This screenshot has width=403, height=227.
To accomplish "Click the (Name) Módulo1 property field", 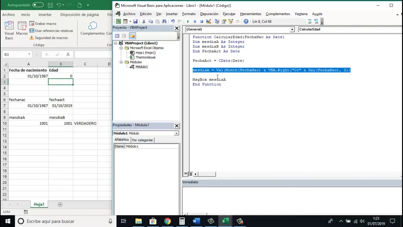I will [x=152, y=146].
